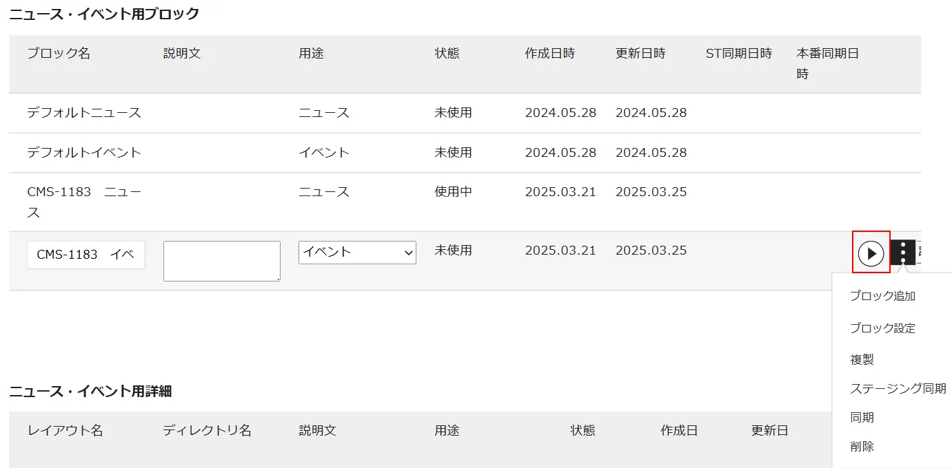This screenshot has height=468, width=952.
Task: Click 説明文 header in block table
Action: pyautogui.click(x=182, y=54)
